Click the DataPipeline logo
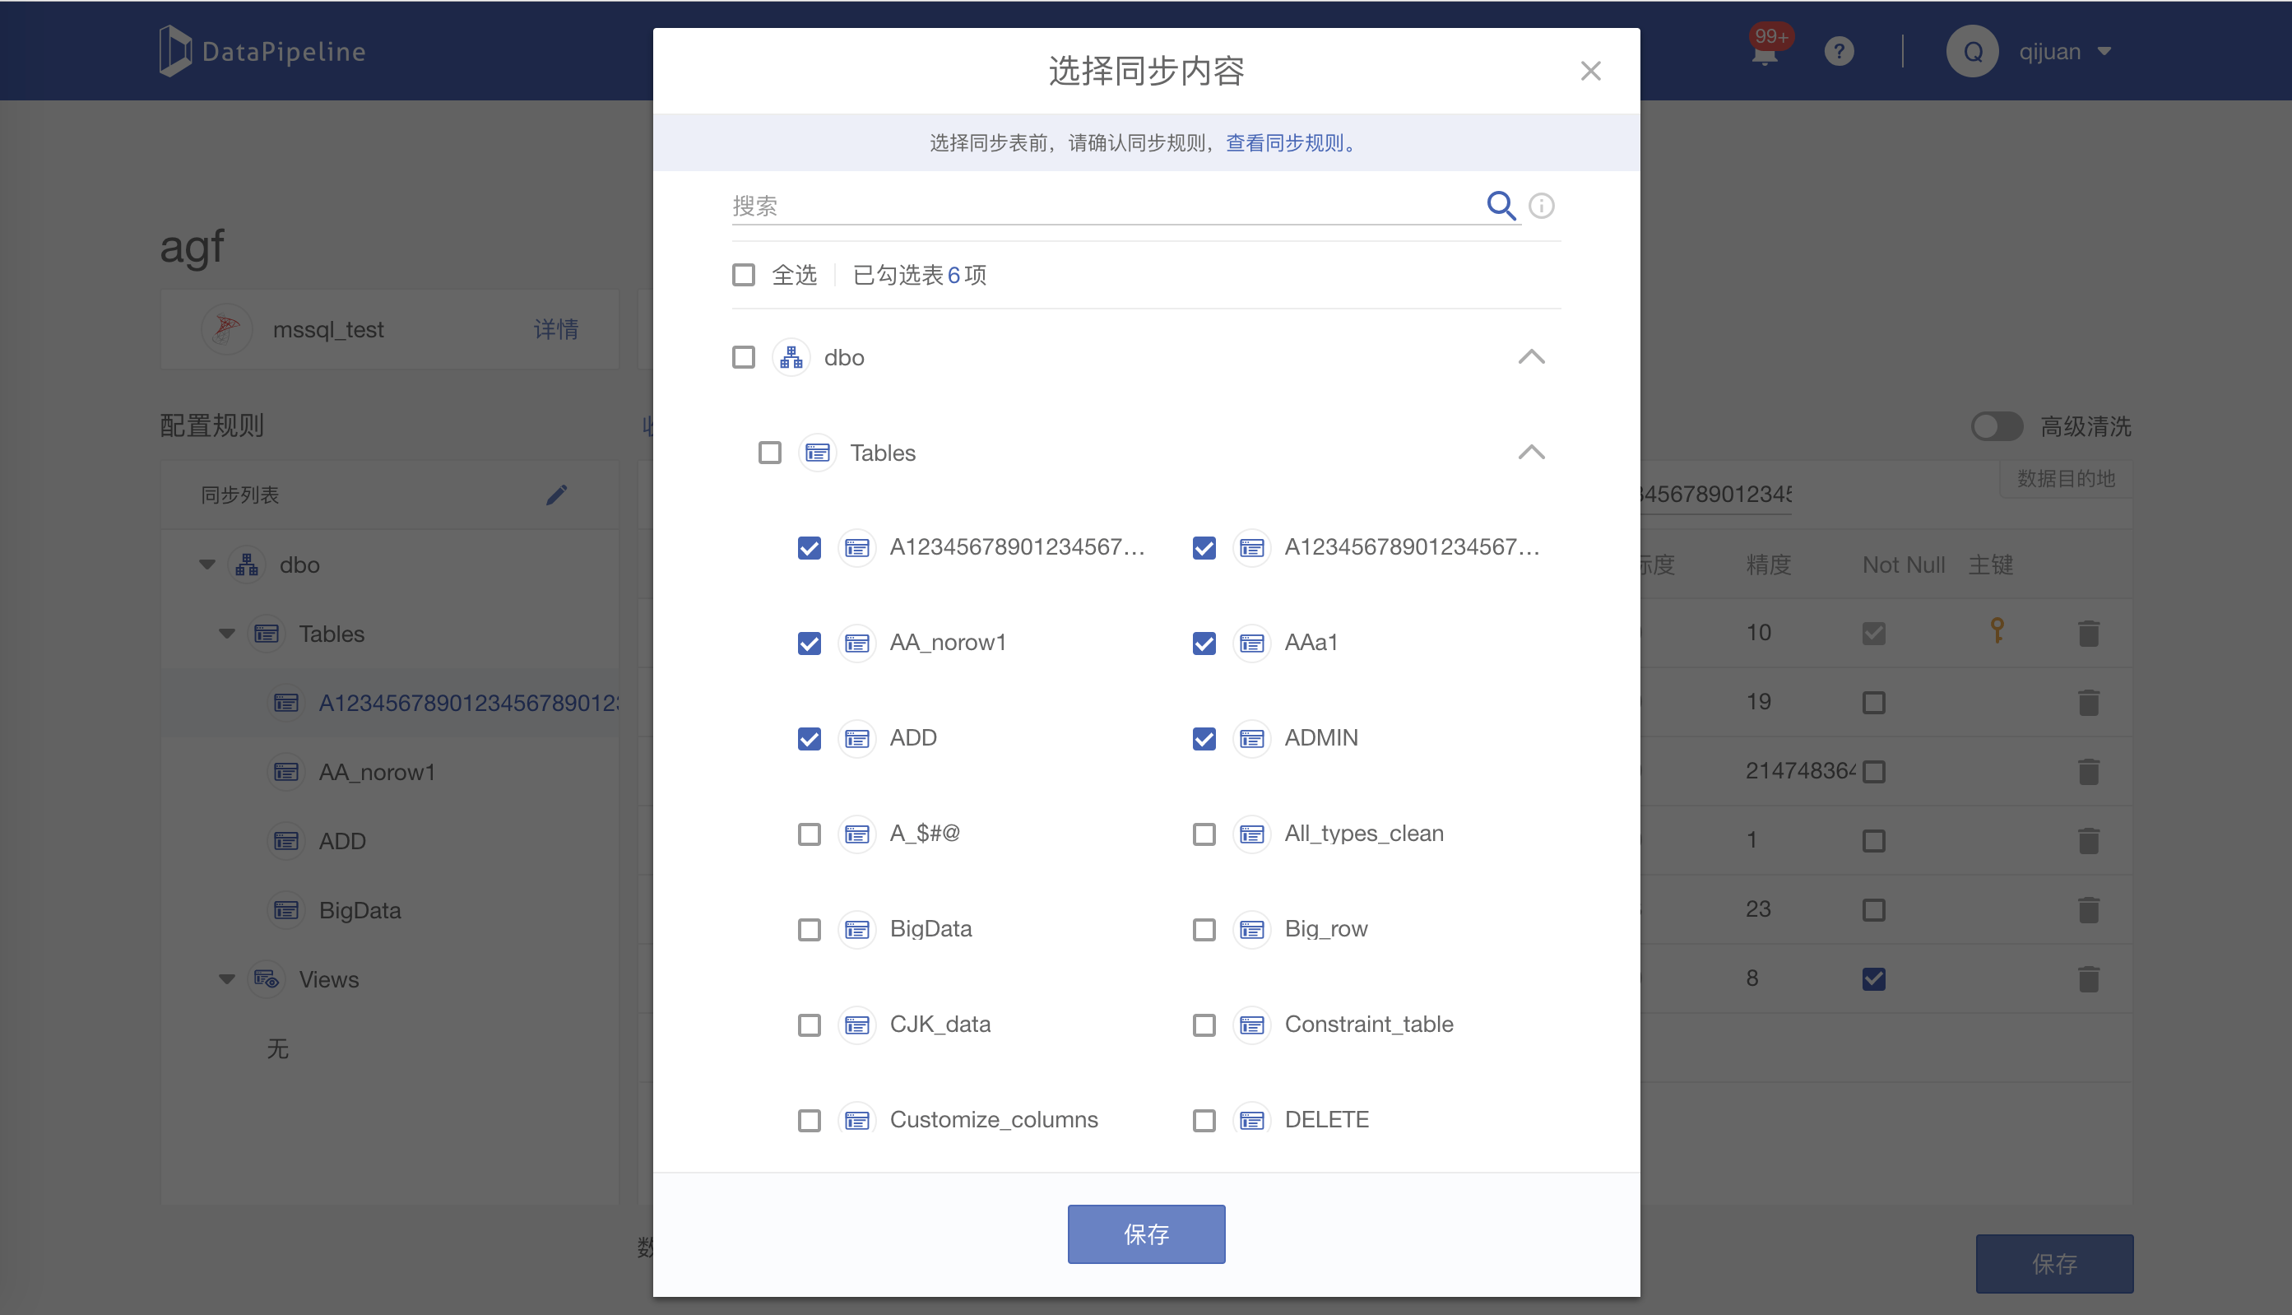Image resolution: width=2292 pixels, height=1315 pixels. click(x=262, y=52)
